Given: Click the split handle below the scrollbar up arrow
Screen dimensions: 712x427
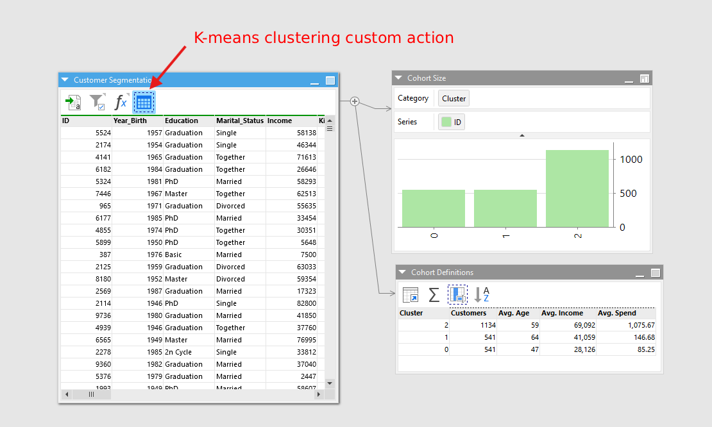Looking at the screenshot, I should pyautogui.click(x=330, y=129).
